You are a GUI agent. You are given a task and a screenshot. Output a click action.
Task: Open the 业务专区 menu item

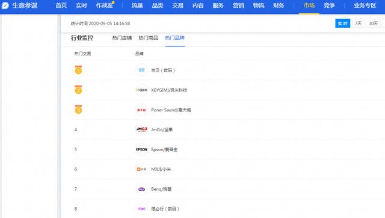[365, 5]
